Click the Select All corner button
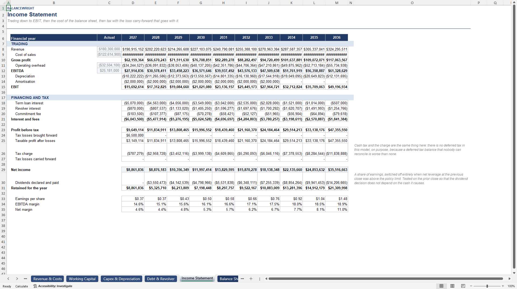 point(3,3)
